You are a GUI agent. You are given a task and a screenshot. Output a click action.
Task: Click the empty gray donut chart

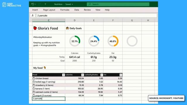coord(132,41)
